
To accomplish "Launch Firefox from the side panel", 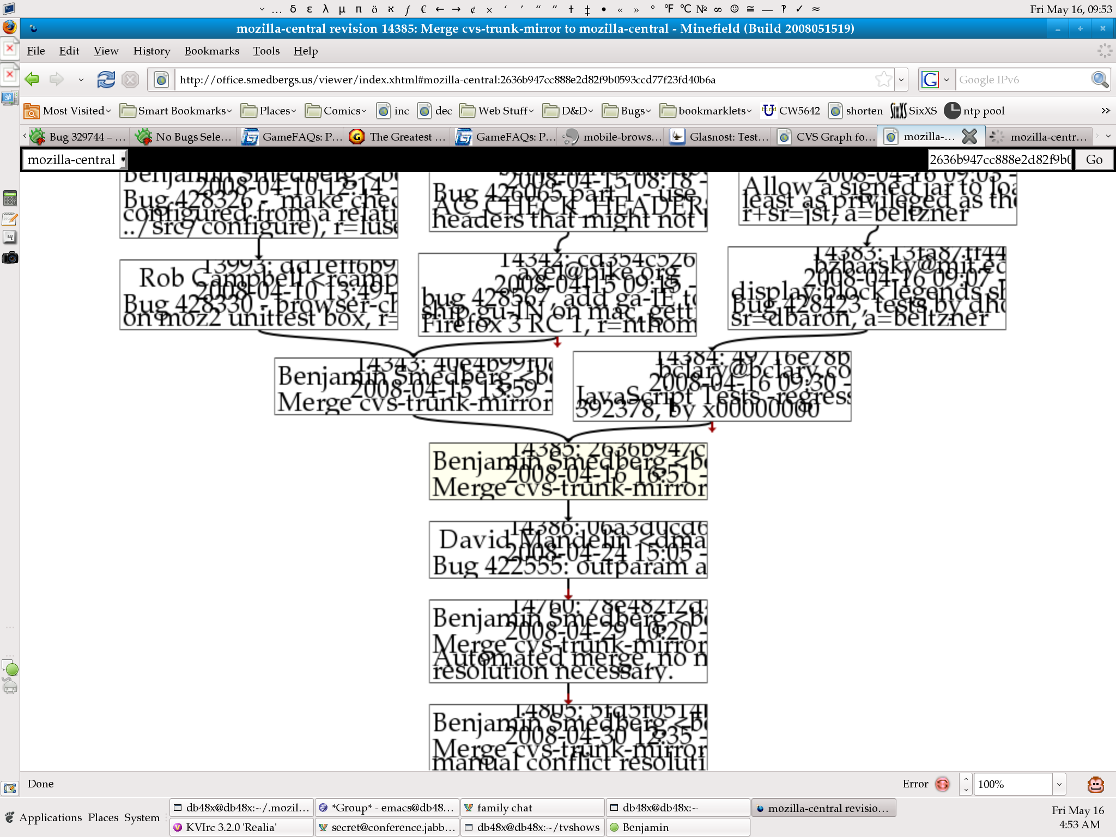I will (10, 27).
